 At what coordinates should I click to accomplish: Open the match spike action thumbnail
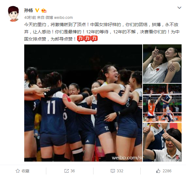tap(162, 103)
